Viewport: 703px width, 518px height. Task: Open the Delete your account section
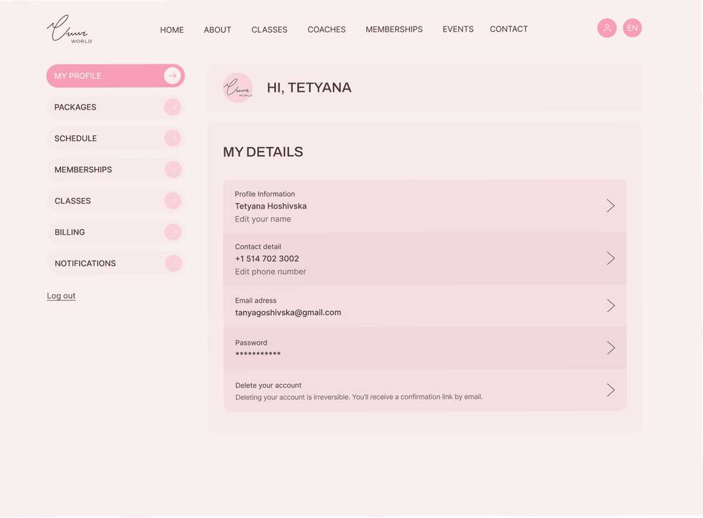coord(610,390)
